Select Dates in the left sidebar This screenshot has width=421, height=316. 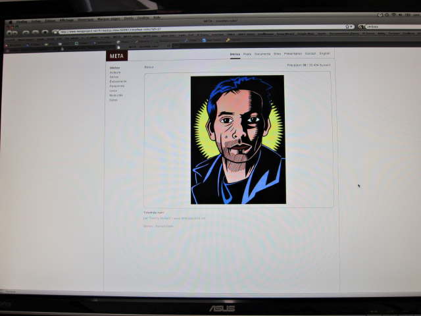(x=113, y=100)
